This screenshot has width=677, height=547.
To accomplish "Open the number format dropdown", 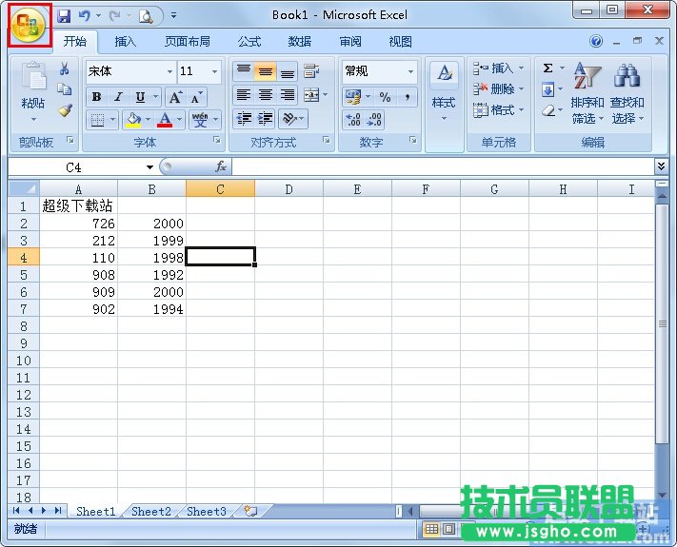I will pyautogui.click(x=411, y=71).
